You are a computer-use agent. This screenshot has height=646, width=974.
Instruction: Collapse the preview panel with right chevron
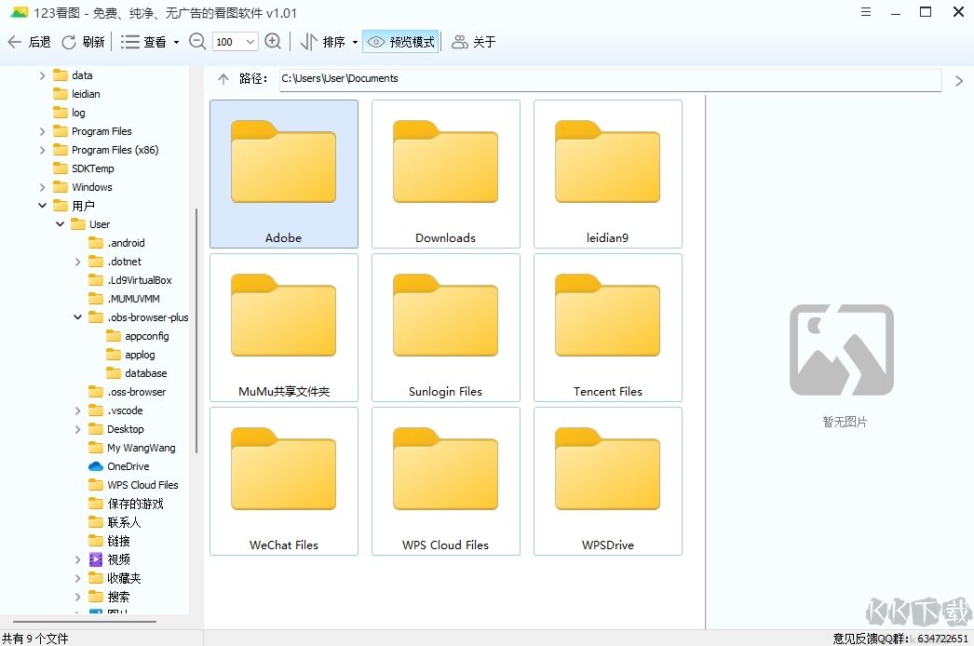point(959,81)
